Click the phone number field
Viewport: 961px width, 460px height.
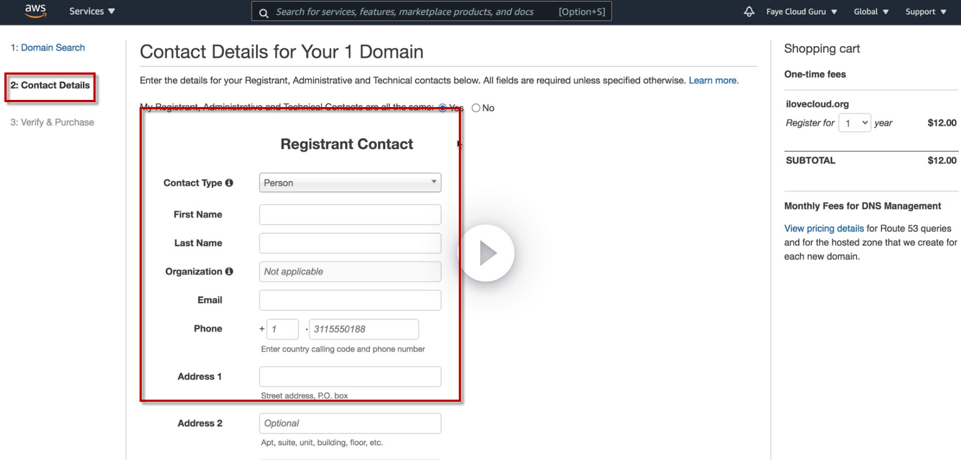(x=364, y=329)
